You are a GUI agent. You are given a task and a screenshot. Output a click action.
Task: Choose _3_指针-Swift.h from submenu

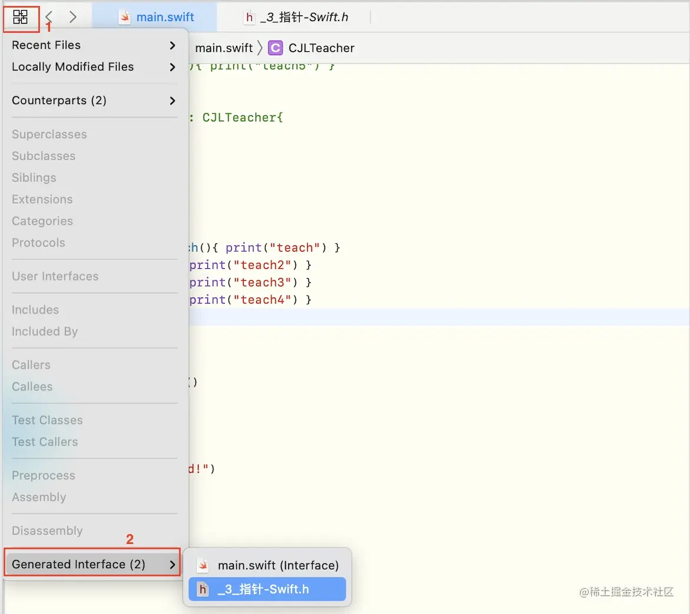pos(267,589)
